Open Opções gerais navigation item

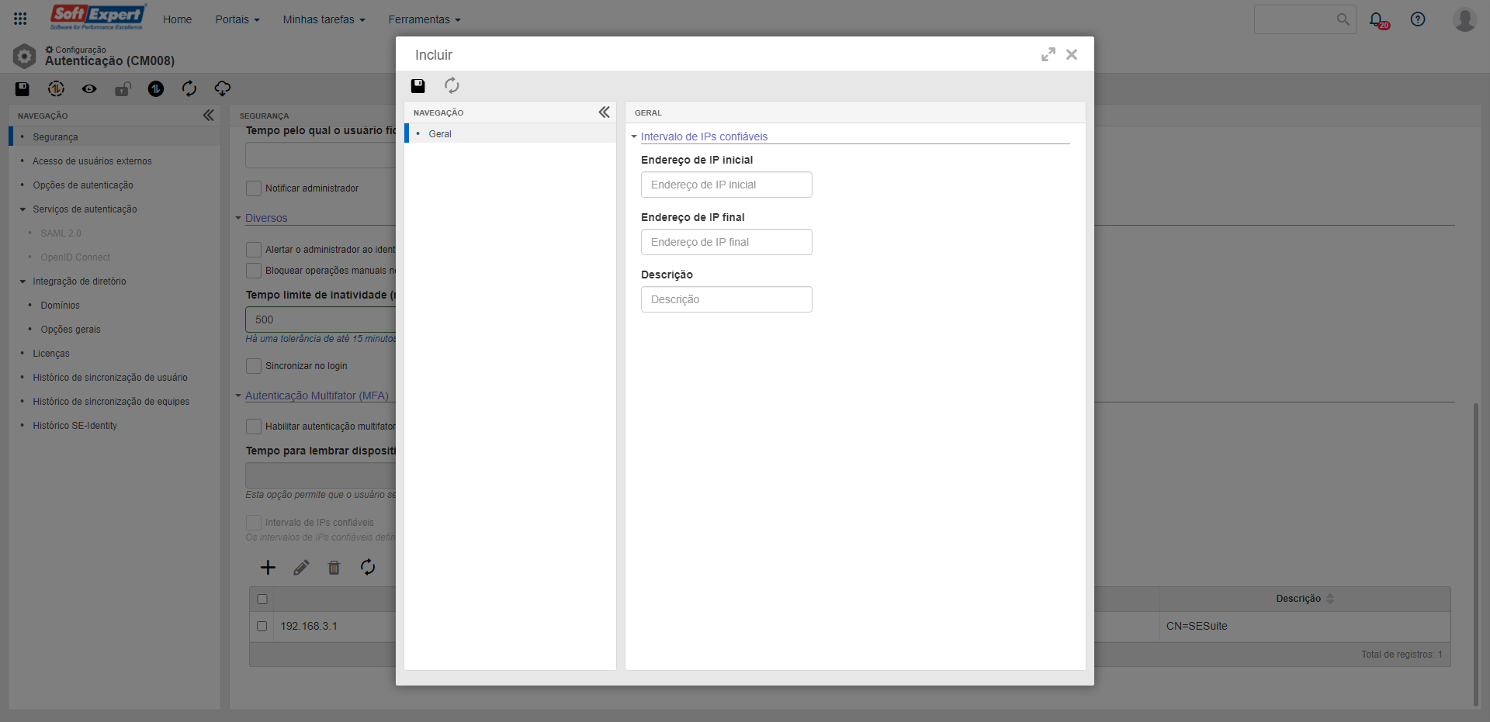click(x=71, y=330)
